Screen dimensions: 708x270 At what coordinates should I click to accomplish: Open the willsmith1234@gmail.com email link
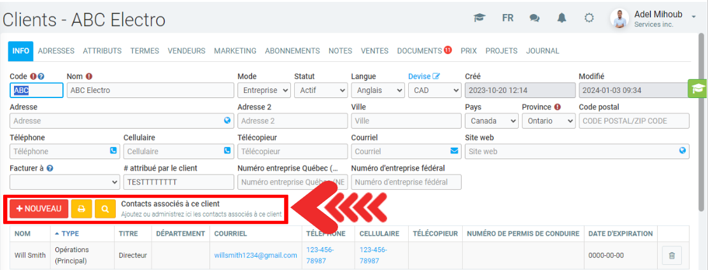255,255
